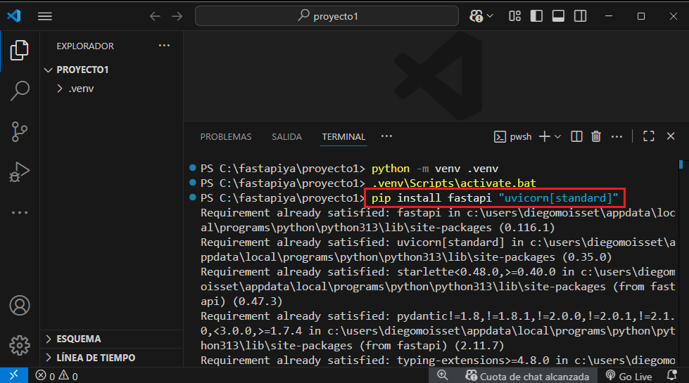Split the terminal
Image resolution: width=689 pixels, height=383 pixels.
click(576, 137)
